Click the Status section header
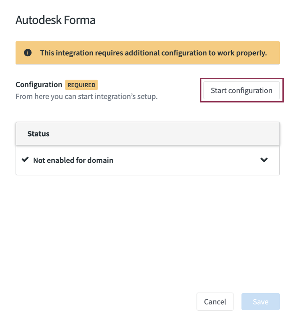Viewport: 296px width, 318px height. (38, 134)
